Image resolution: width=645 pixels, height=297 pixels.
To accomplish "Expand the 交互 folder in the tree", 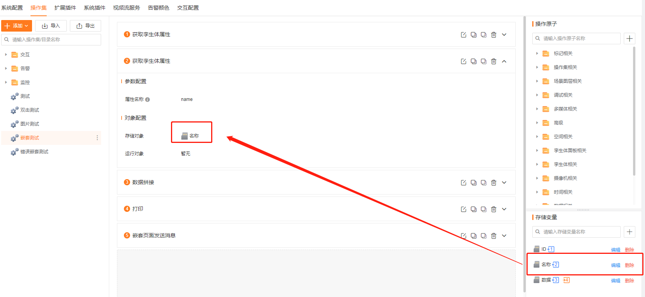I will pyautogui.click(x=6, y=55).
